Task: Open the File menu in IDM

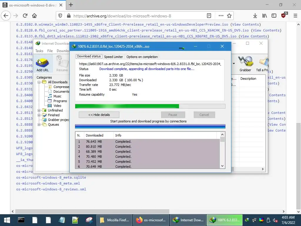Action: (50, 51)
